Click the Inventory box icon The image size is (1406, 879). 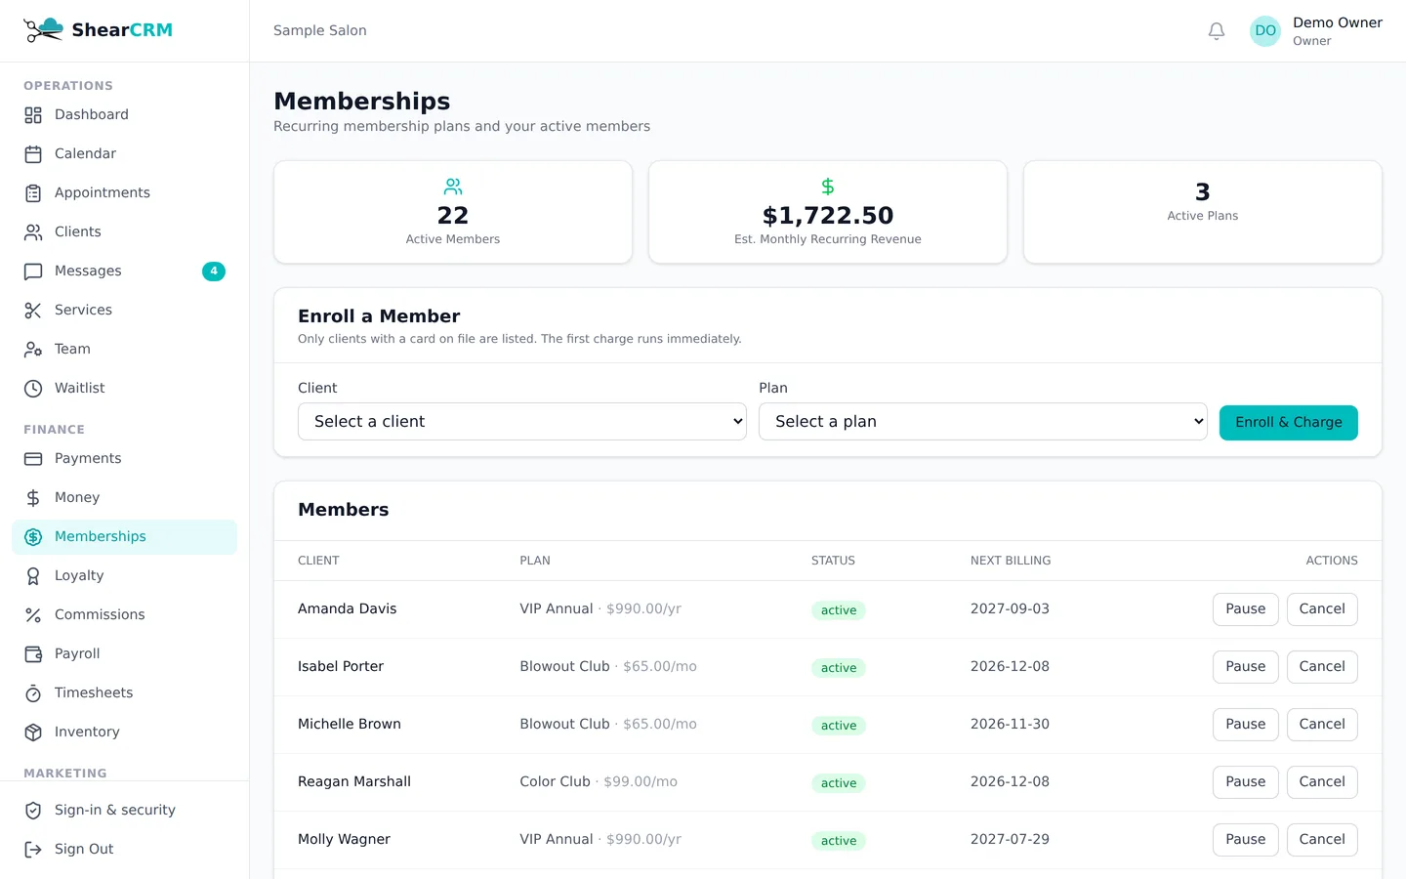point(33,732)
